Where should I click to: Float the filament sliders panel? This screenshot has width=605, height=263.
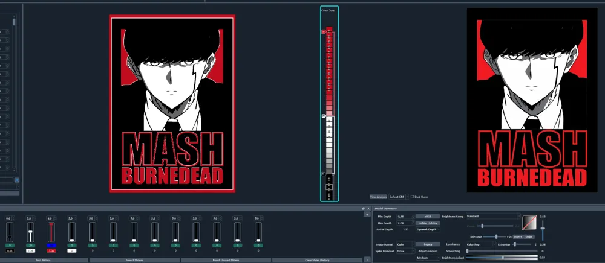tap(364, 208)
